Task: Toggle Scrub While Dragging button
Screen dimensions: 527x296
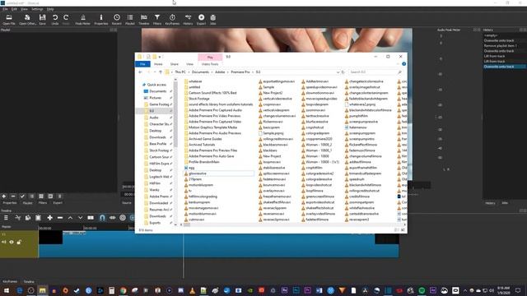Action: coord(112,218)
